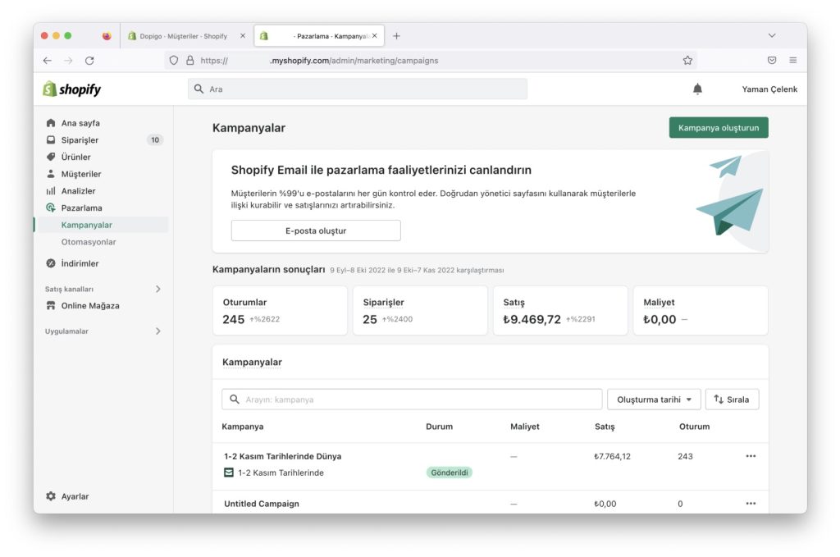Open notifications bell icon
840x557 pixels.
697,89
